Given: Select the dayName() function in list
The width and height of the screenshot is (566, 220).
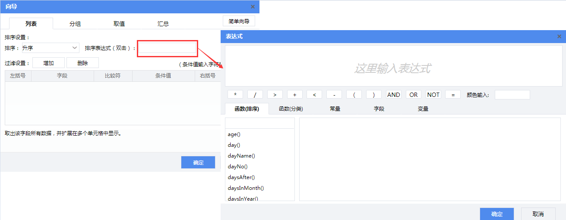Looking at the screenshot, I should click(x=241, y=156).
